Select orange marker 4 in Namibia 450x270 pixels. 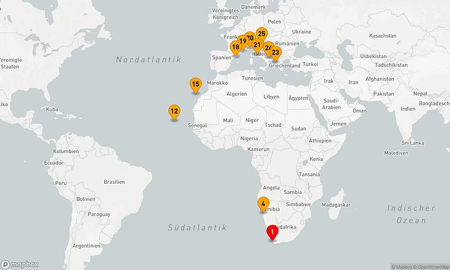(x=263, y=204)
